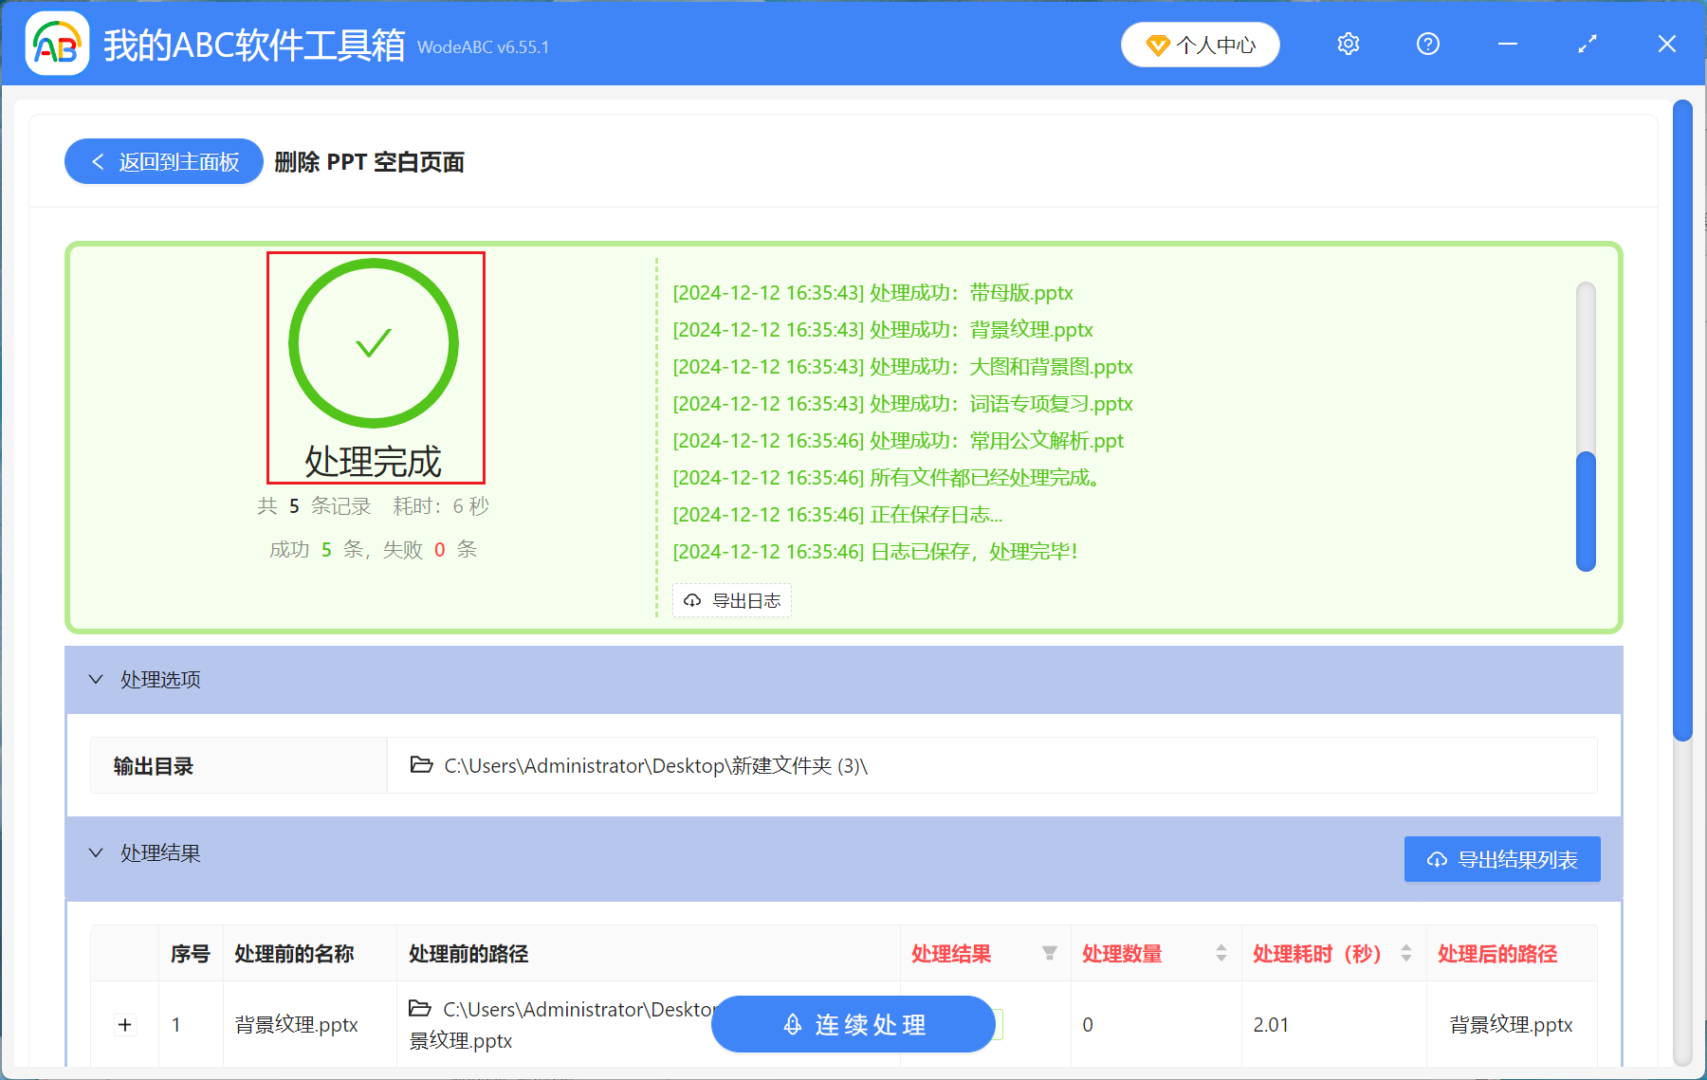The width and height of the screenshot is (1707, 1080).
Task: Click the folder icon before 背景纹理.pptx path
Action: click(x=420, y=1009)
